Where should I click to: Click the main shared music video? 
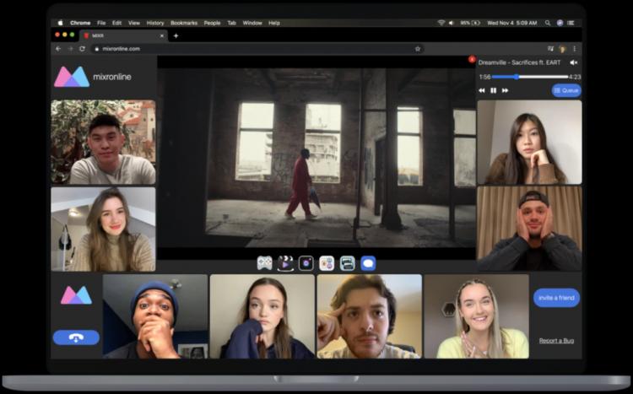point(316,158)
